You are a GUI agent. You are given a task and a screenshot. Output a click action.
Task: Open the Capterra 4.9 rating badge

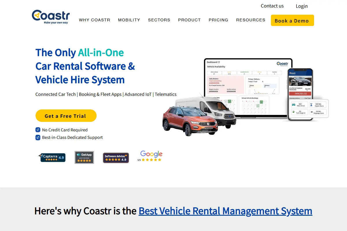click(52, 157)
